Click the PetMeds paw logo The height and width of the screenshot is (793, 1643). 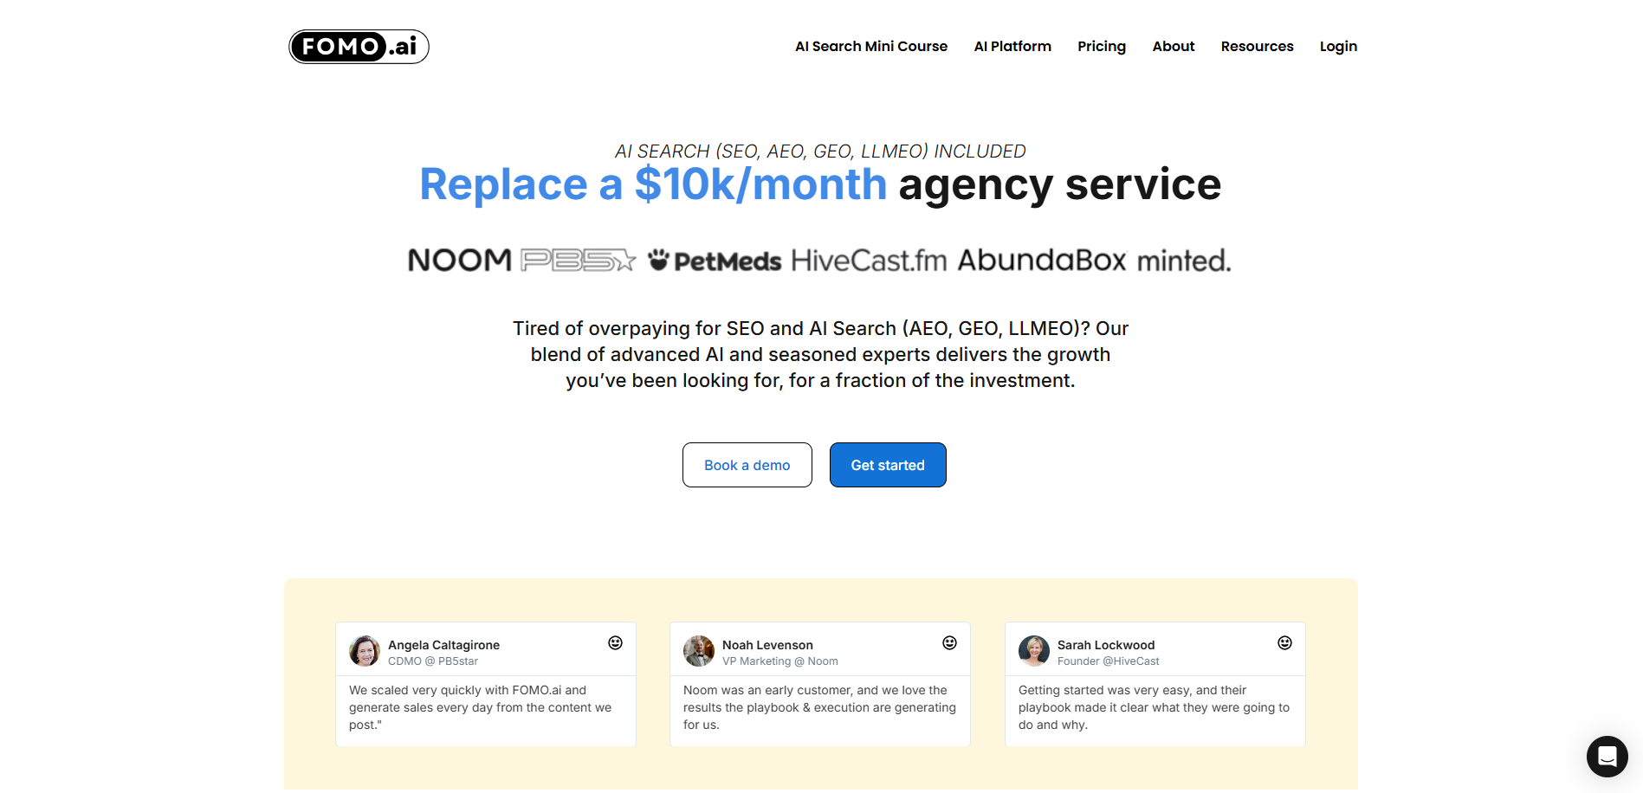(x=659, y=258)
